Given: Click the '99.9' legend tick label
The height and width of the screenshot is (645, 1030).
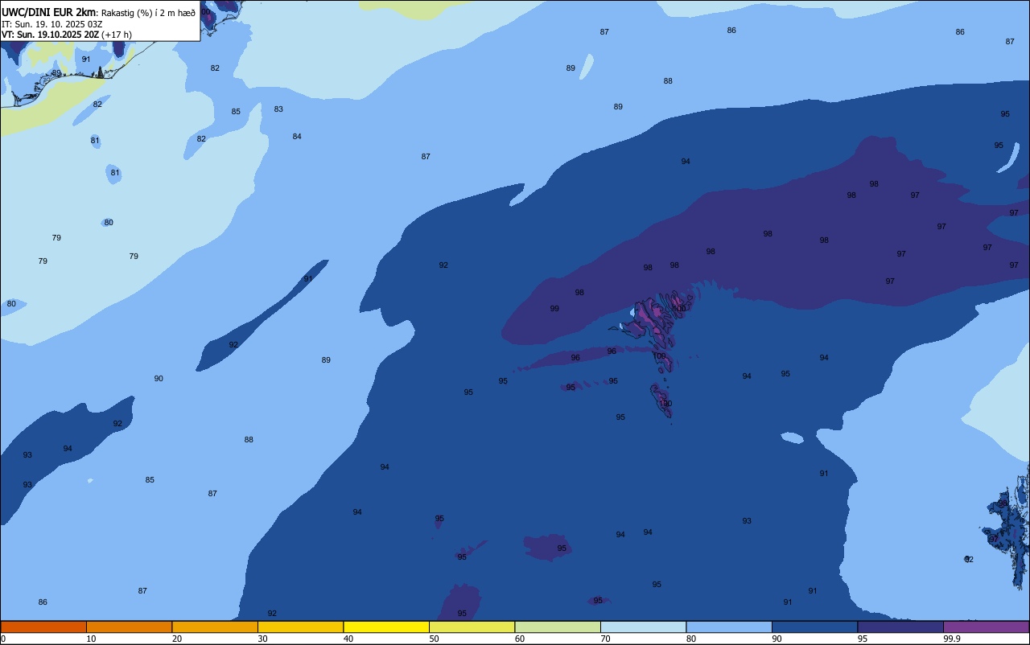Looking at the screenshot, I should [952, 639].
